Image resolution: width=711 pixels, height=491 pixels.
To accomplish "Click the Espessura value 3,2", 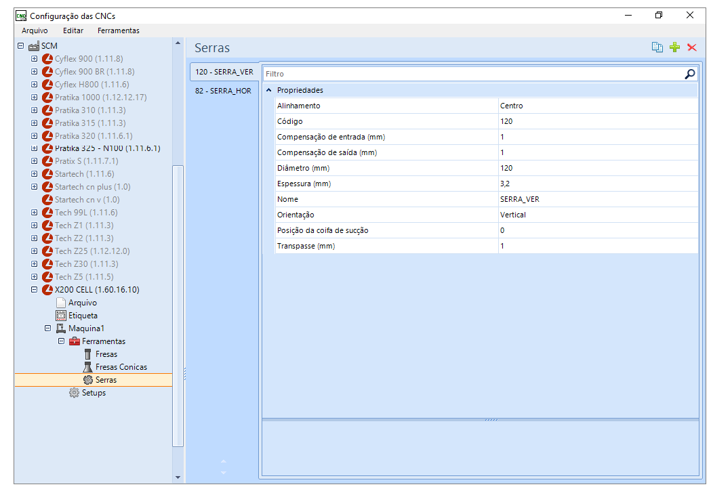I will click(598, 184).
